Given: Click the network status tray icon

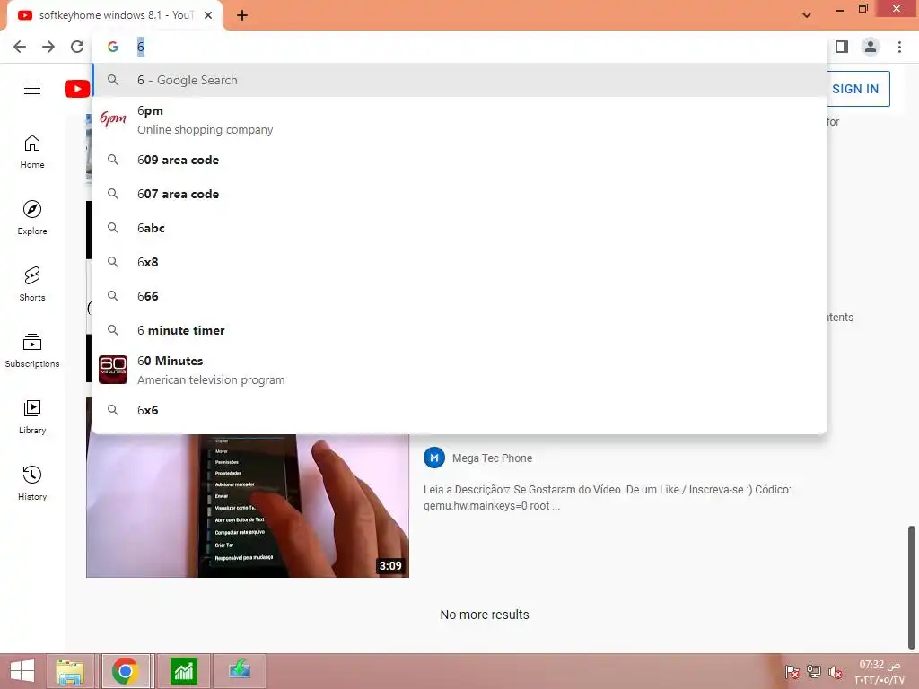Looking at the screenshot, I should tap(813, 672).
